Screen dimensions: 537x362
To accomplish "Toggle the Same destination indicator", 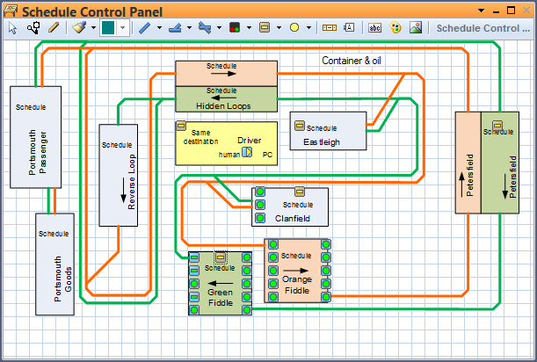I will 181,126.
